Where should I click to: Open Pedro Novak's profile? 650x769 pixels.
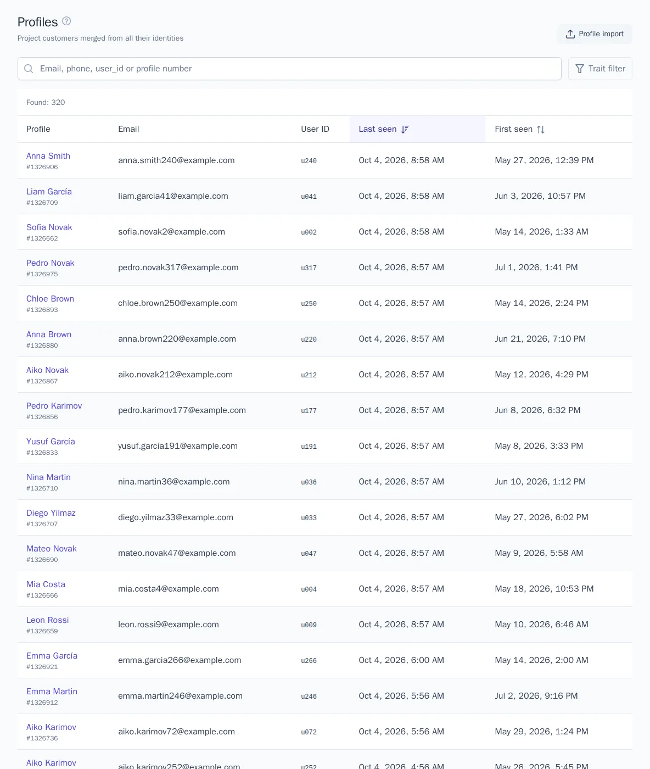pos(51,263)
